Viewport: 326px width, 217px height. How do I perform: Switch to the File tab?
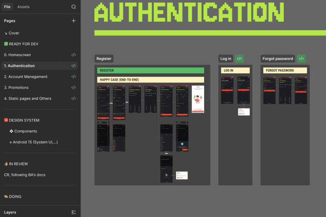click(7, 7)
